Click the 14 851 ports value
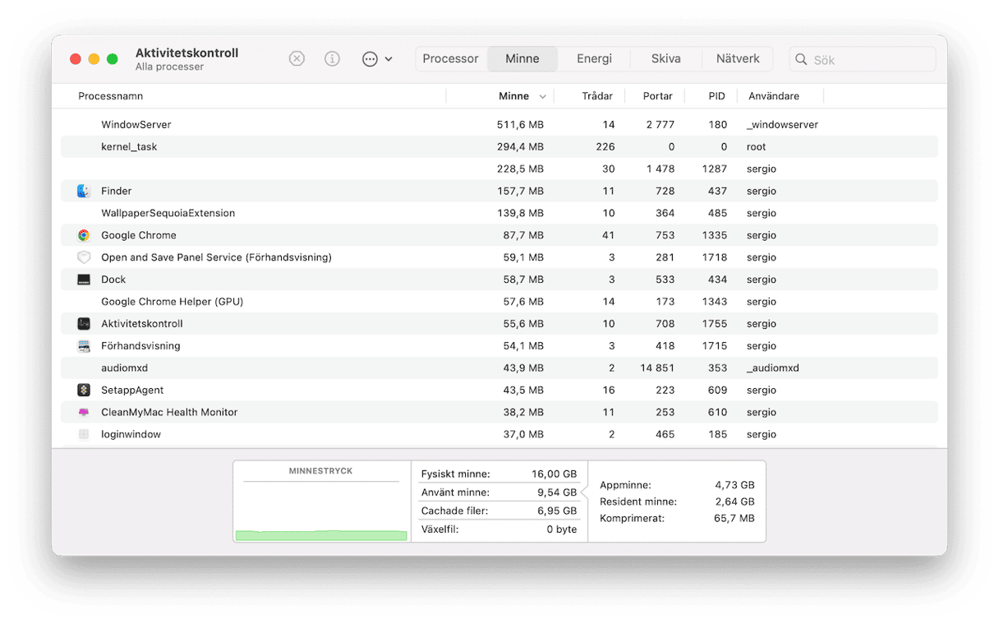This screenshot has width=999, height=624. [657, 368]
